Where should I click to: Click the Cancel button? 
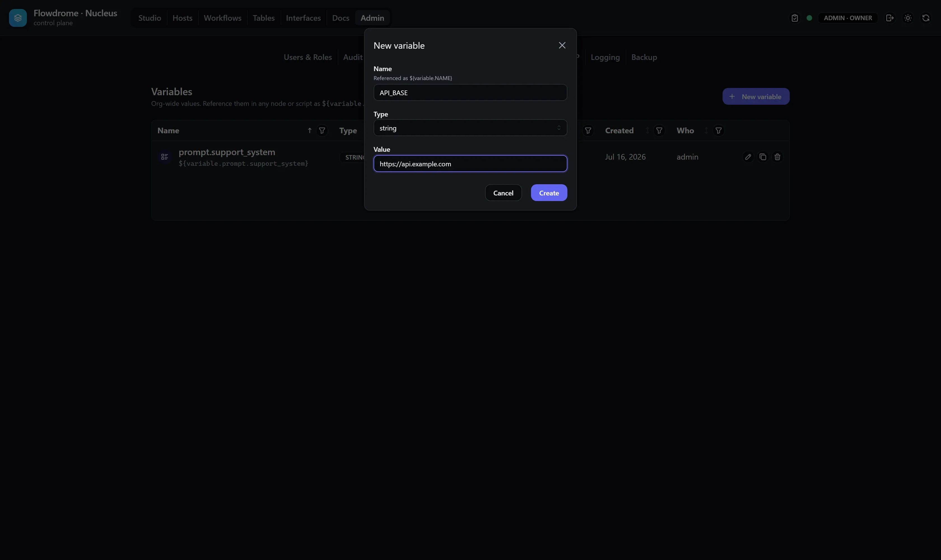[503, 193]
